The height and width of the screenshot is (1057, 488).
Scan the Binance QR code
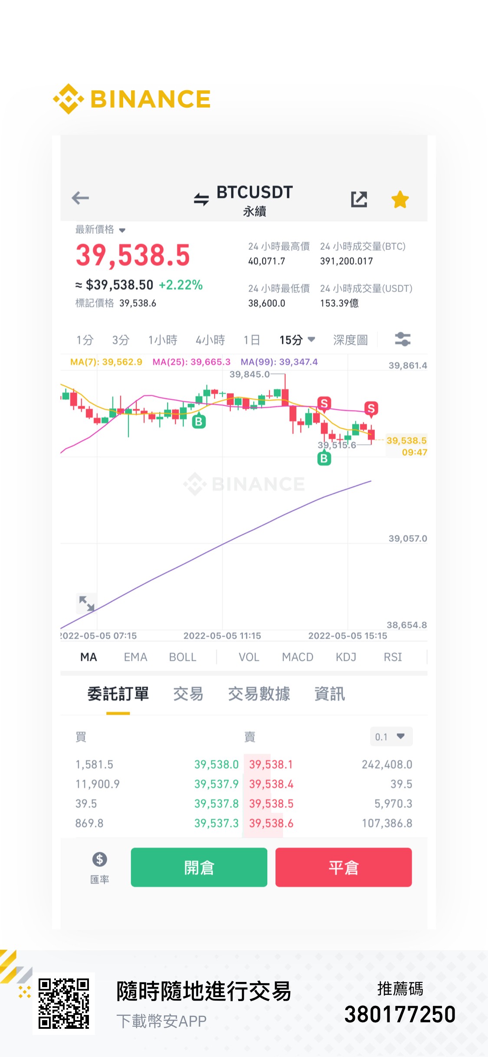click(x=64, y=1003)
